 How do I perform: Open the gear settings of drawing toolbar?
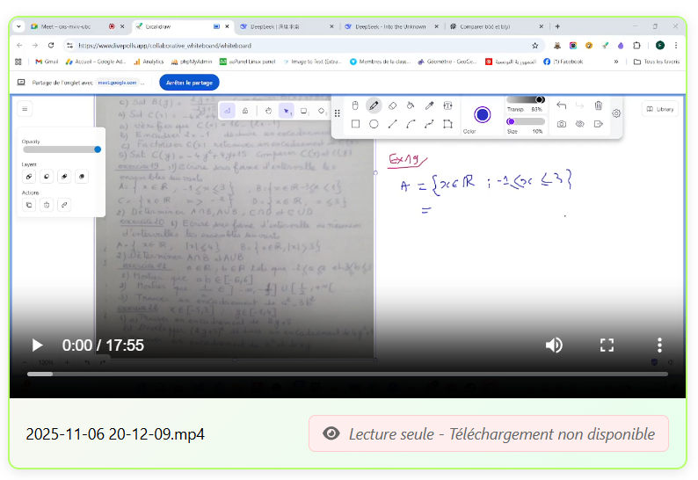[616, 113]
